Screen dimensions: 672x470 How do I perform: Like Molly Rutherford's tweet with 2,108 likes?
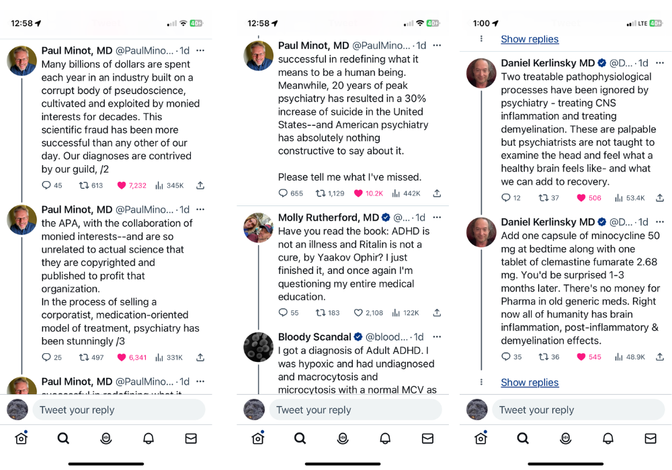coord(358,312)
